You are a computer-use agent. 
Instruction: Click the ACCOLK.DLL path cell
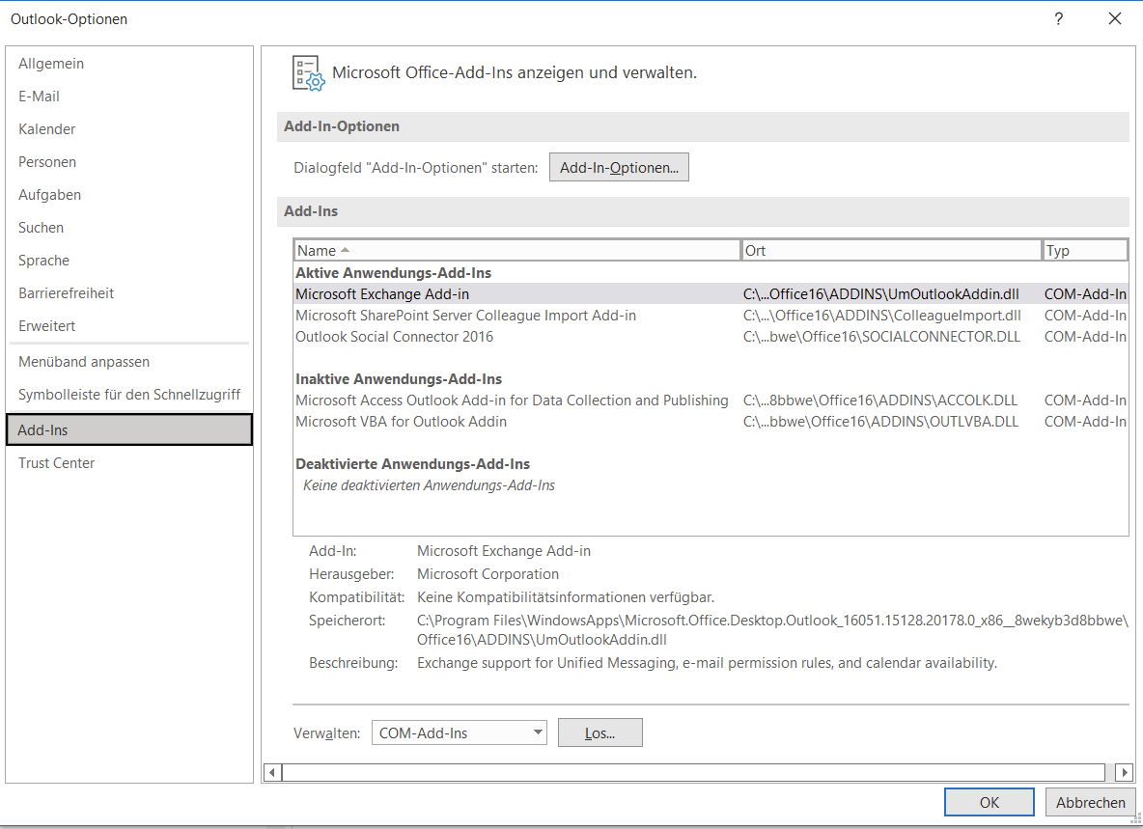click(879, 400)
